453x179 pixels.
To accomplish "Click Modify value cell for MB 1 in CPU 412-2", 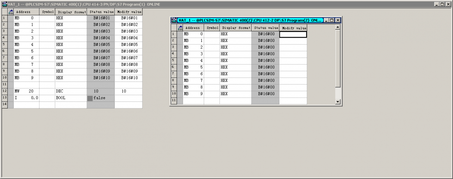I will coord(293,41).
